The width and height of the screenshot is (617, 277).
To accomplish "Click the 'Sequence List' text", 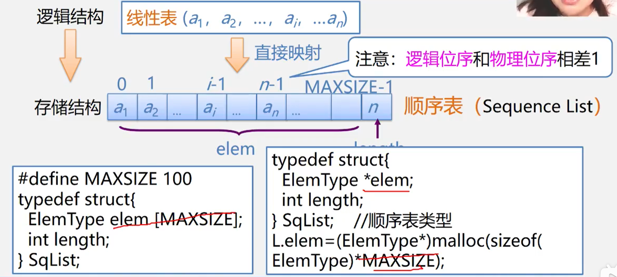I will (x=538, y=107).
